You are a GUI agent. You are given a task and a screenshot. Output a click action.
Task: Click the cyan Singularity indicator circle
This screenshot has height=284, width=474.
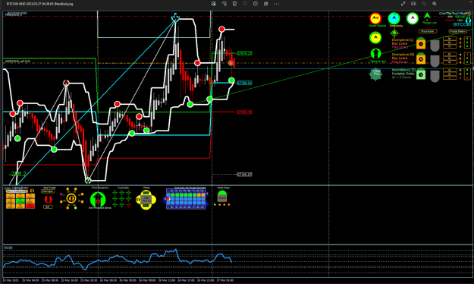394,18
